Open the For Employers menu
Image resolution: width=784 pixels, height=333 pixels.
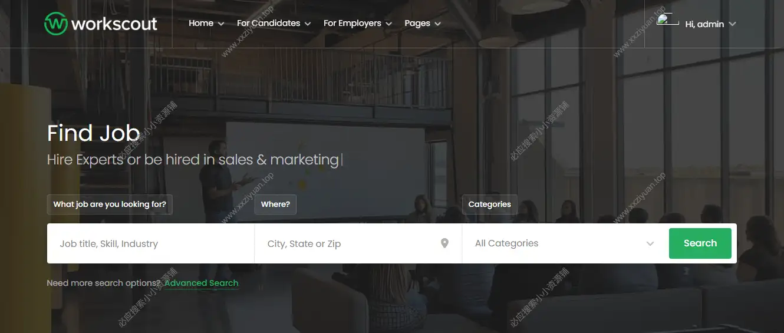coord(357,24)
